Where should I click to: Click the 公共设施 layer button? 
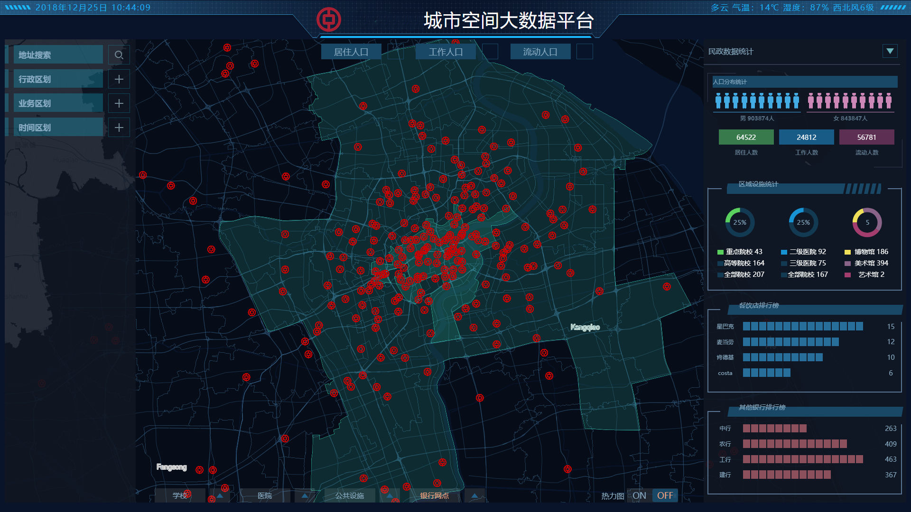pos(350,495)
